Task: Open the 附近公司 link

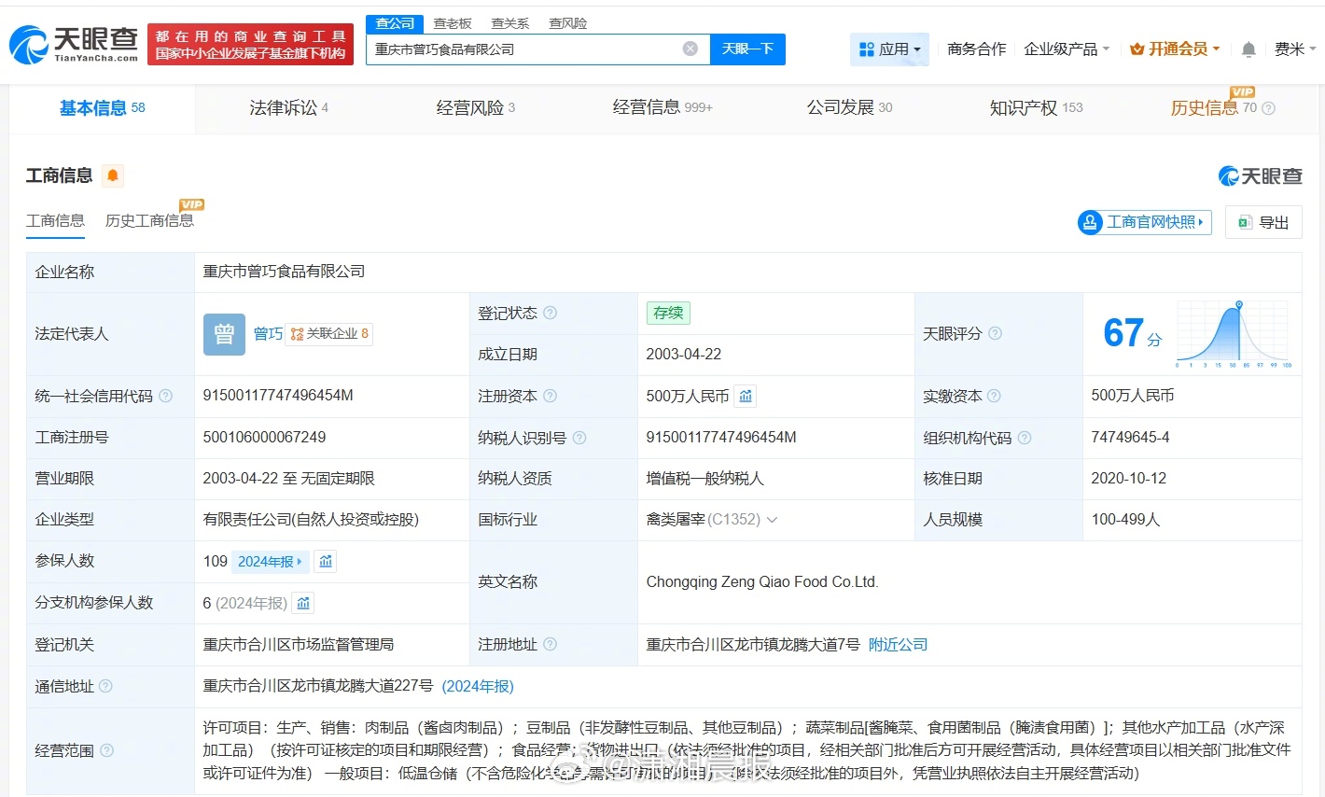Action: pos(898,644)
